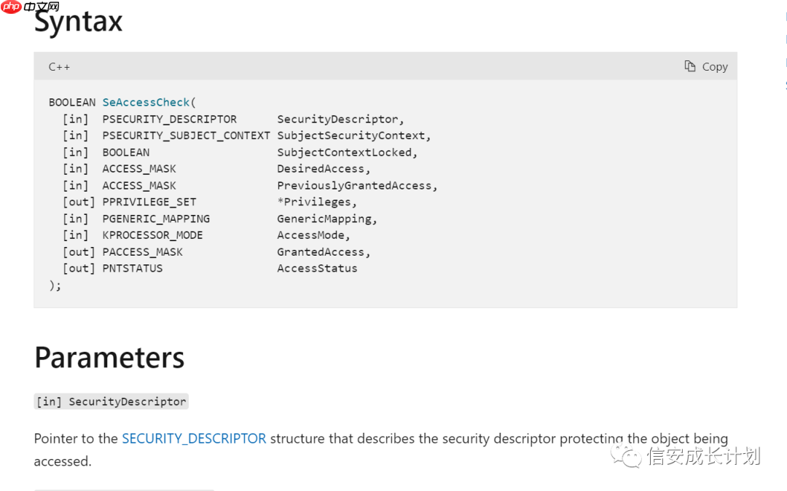Open the SECURITY_DESCRIPTOR structure link
The image size is (787, 491).
[194, 439]
